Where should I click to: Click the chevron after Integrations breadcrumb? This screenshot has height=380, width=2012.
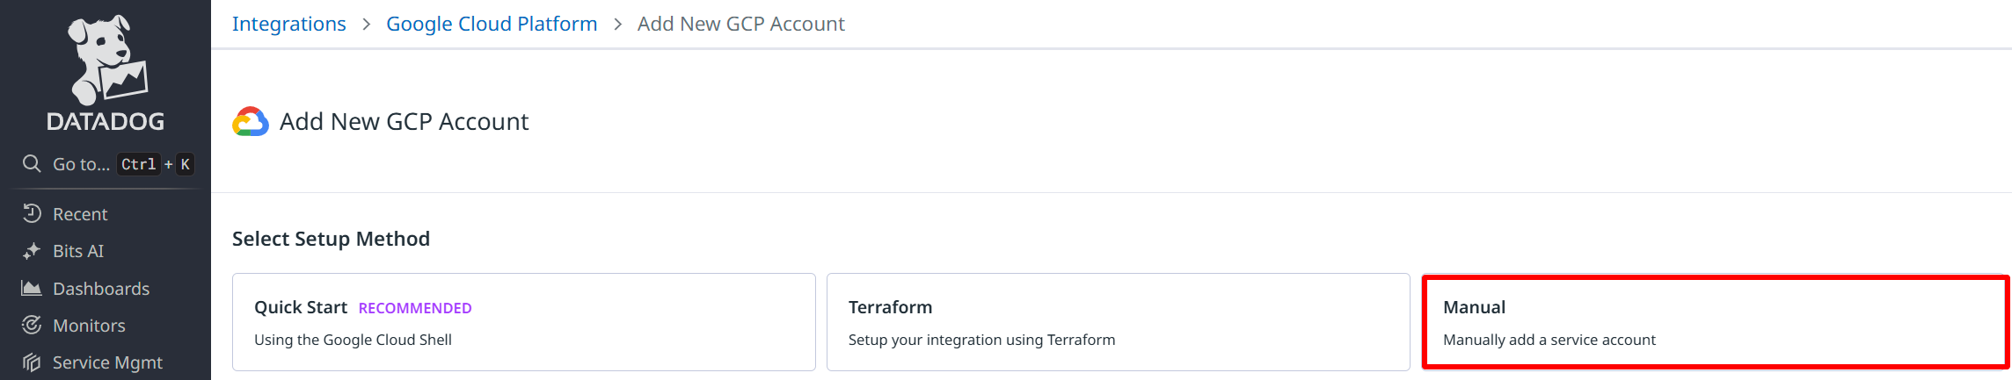(x=367, y=25)
